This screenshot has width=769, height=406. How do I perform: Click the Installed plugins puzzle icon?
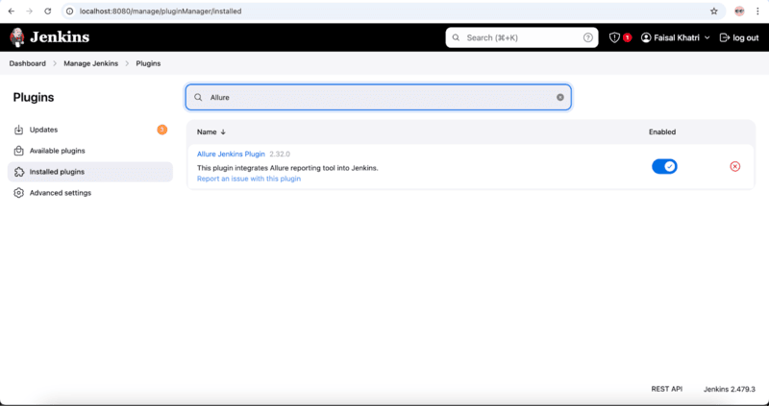(18, 172)
